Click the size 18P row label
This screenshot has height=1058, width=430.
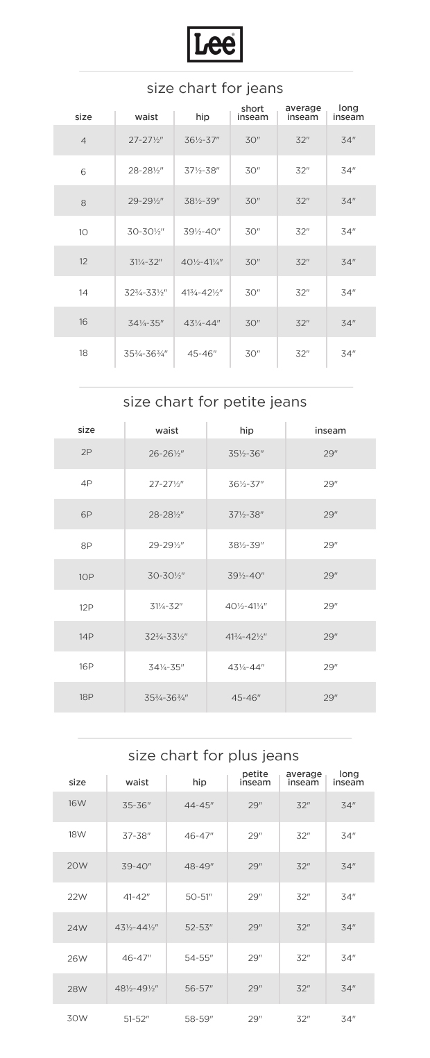tap(87, 697)
